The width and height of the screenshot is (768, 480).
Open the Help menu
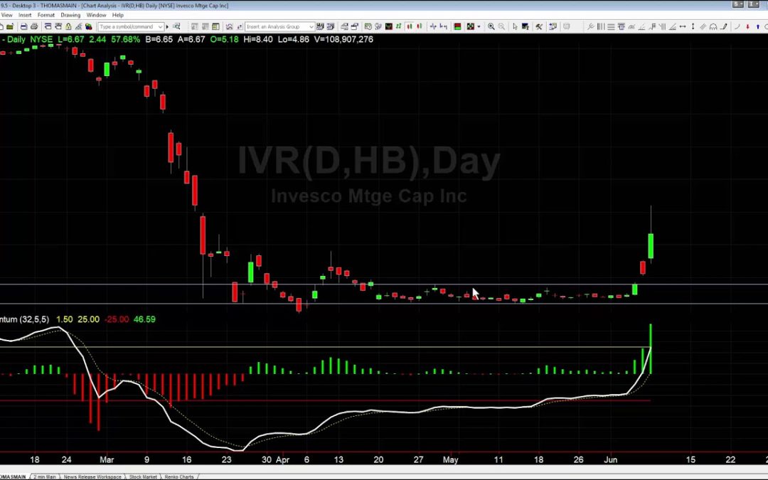[x=117, y=15]
